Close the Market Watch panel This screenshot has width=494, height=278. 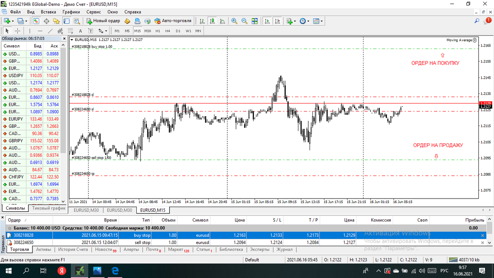point(64,38)
